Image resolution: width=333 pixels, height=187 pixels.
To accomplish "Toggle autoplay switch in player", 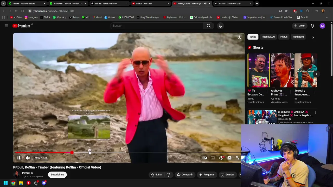I will (x=205, y=158).
